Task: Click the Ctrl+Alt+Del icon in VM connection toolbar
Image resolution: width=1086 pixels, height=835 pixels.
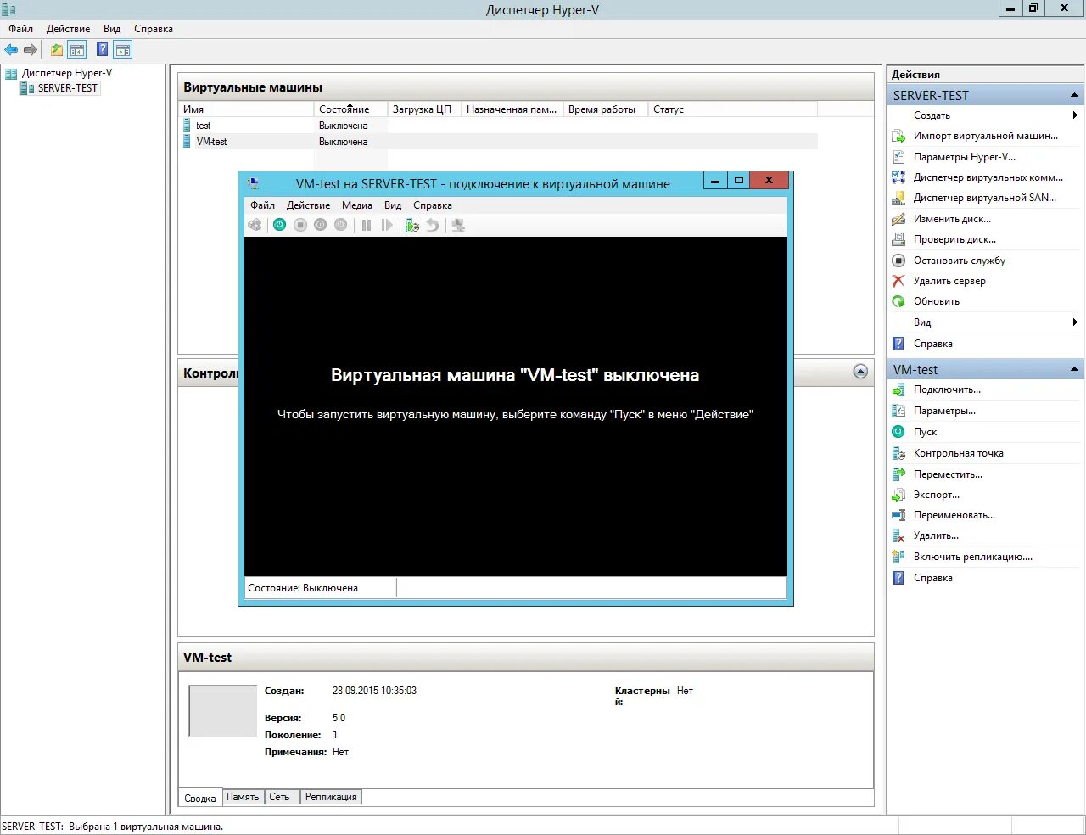Action: pos(255,225)
